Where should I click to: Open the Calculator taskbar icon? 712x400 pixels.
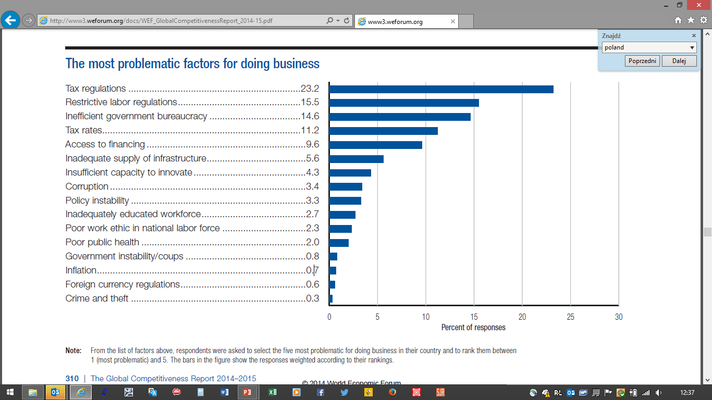click(200, 392)
